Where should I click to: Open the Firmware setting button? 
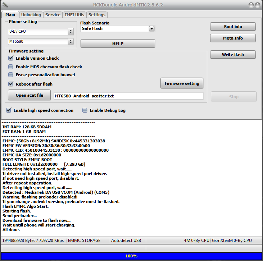[x=182, y=83]
